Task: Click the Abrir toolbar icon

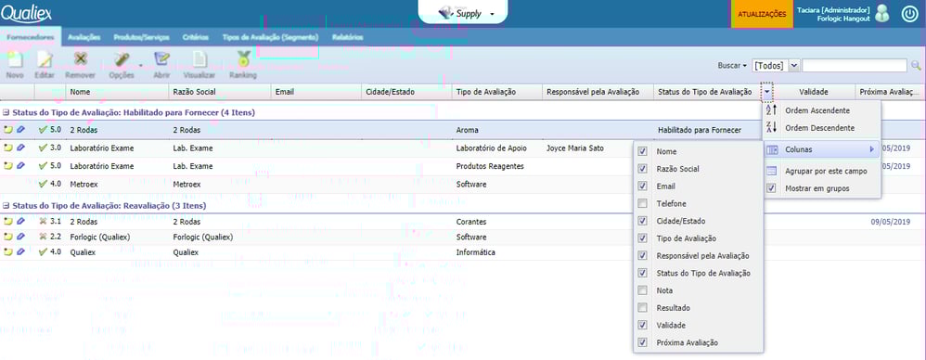Action: pyautogui.click(x=161, y=59)
